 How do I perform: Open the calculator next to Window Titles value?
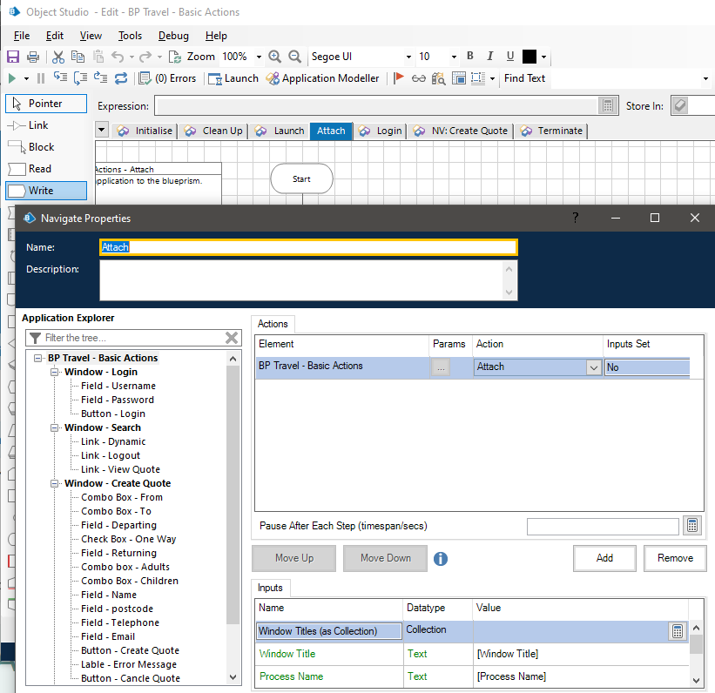tap(678, 631)
